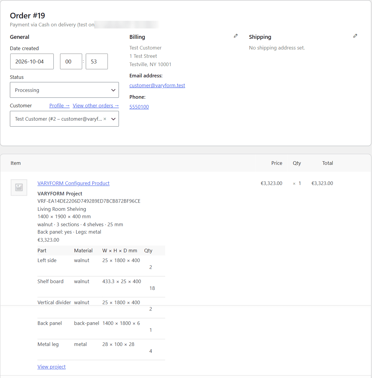
Task: Click customer@varyform.test email link
Action: [157, 85]
